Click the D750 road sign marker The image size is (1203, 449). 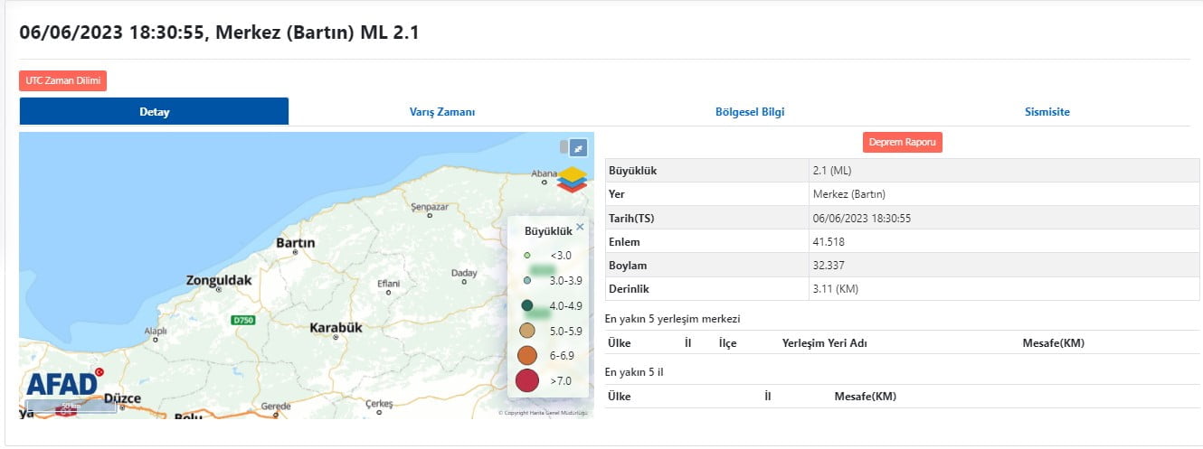pos(242,320)
